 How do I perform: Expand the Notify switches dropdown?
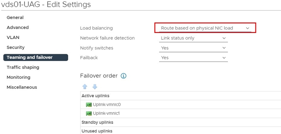click(x=193, y=48)
